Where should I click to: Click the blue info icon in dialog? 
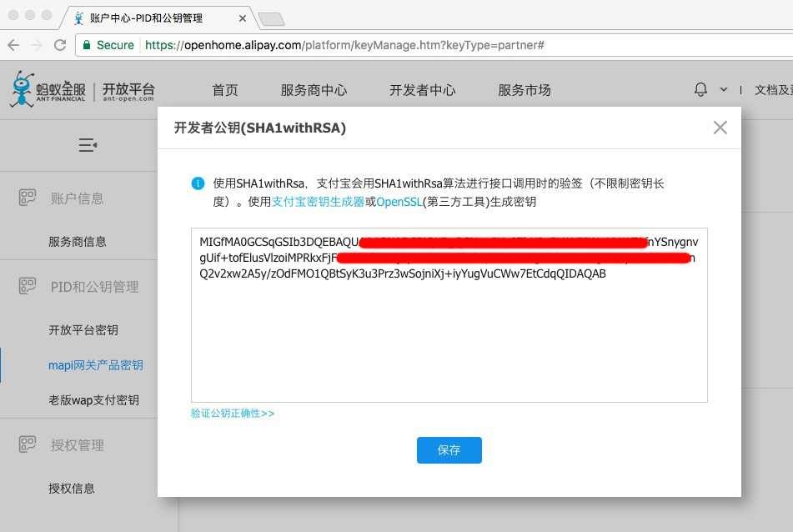[198, 183]
